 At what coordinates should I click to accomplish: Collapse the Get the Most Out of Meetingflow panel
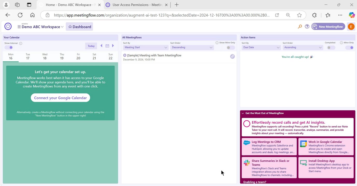[243, 113]
